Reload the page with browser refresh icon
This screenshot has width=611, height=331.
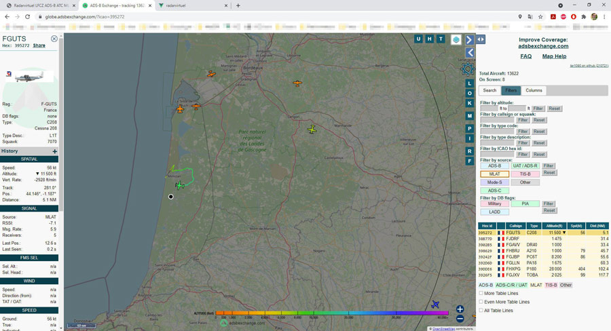(27, 17)
